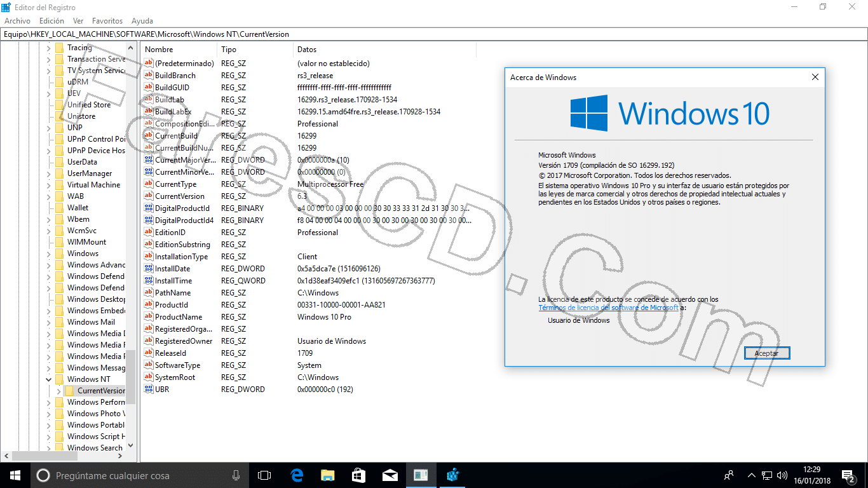
Task: Click the Cortana search box
Action: (140, 475)
